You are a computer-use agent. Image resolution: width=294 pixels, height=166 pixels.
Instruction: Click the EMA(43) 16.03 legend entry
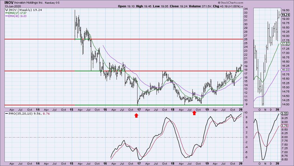pos(17,16)
